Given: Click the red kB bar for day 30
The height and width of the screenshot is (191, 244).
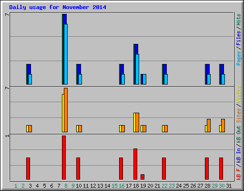Looking at the screenshot, I should (221, 169).
